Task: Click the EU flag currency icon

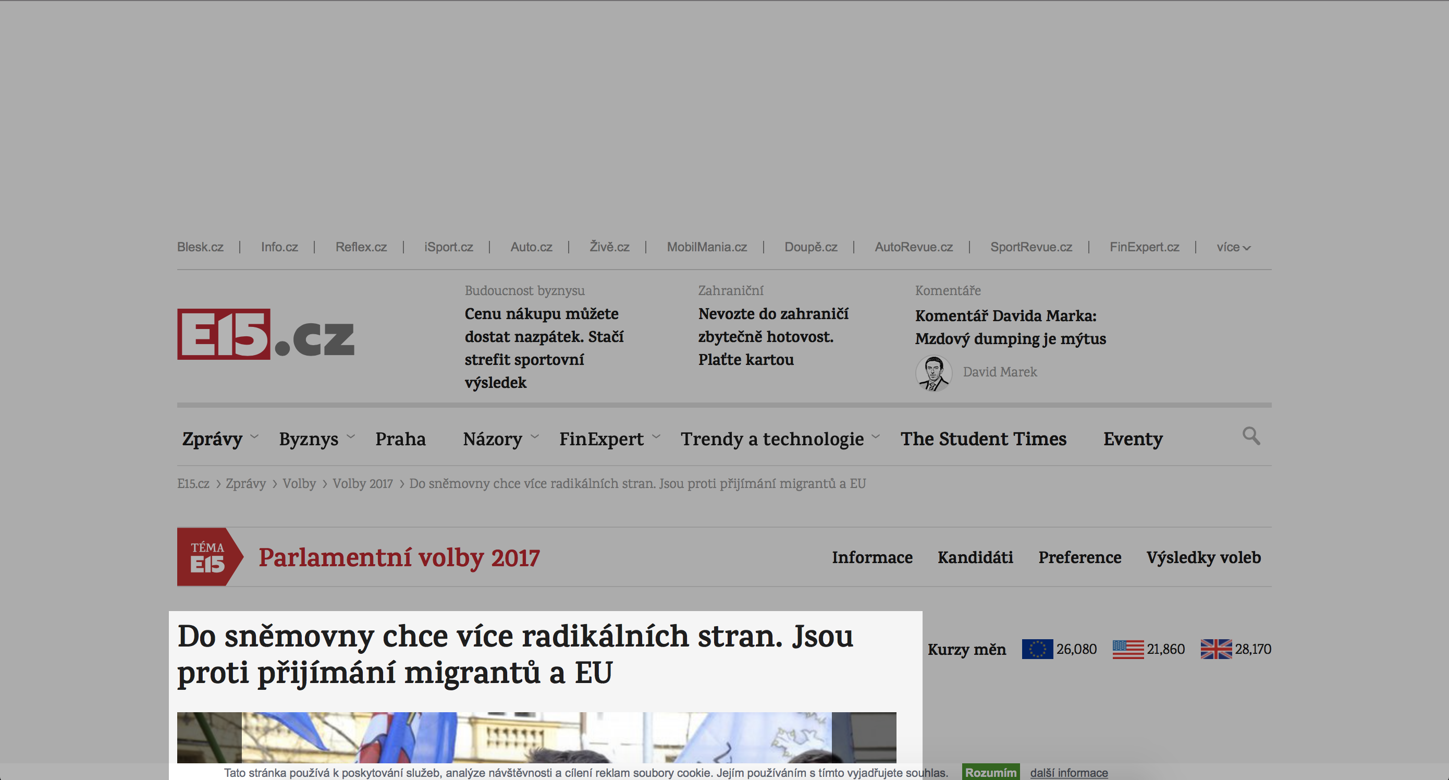Action: [x=1037, y=649]
